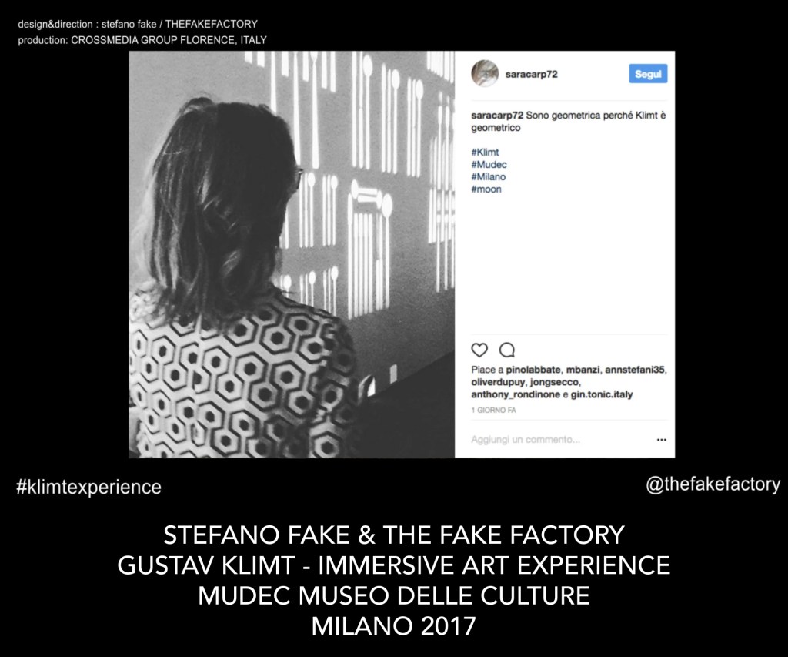Open the saracarp72 username in header
The image size is (788, 657).
[x=531, y=75]
